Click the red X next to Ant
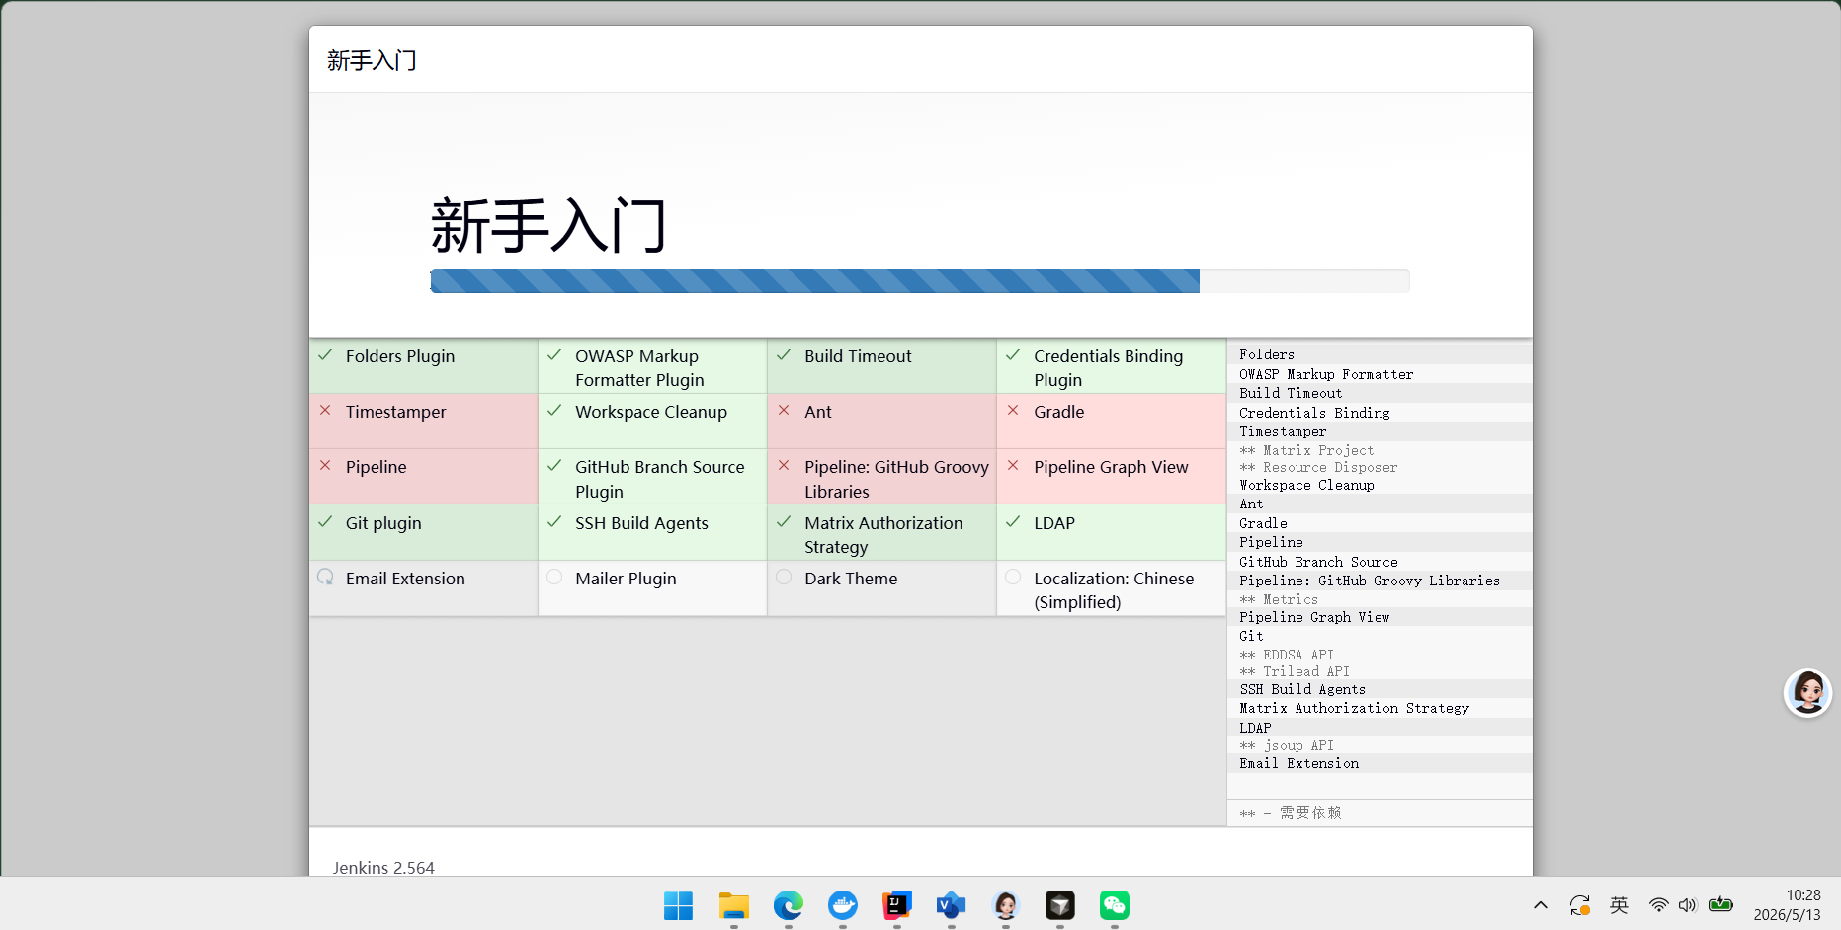 pyautogui.click(x=784, y=410)
